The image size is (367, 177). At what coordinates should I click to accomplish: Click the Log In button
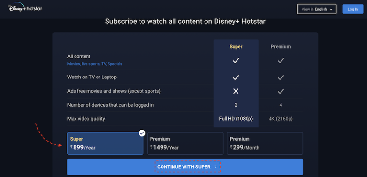click(353, 9)
